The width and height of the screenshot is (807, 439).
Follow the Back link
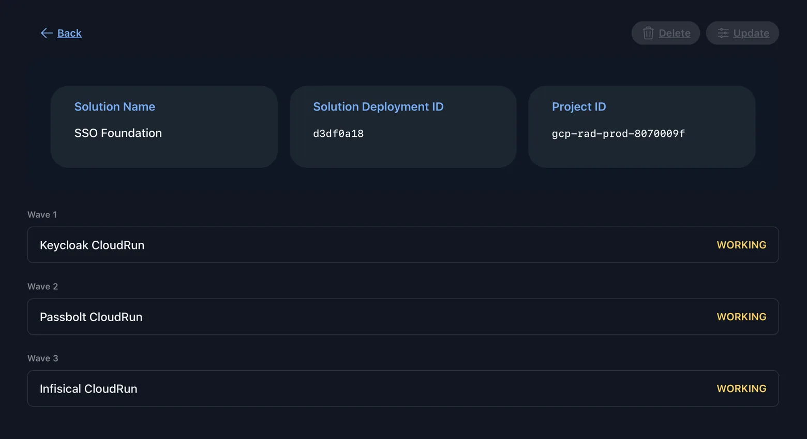69,33
